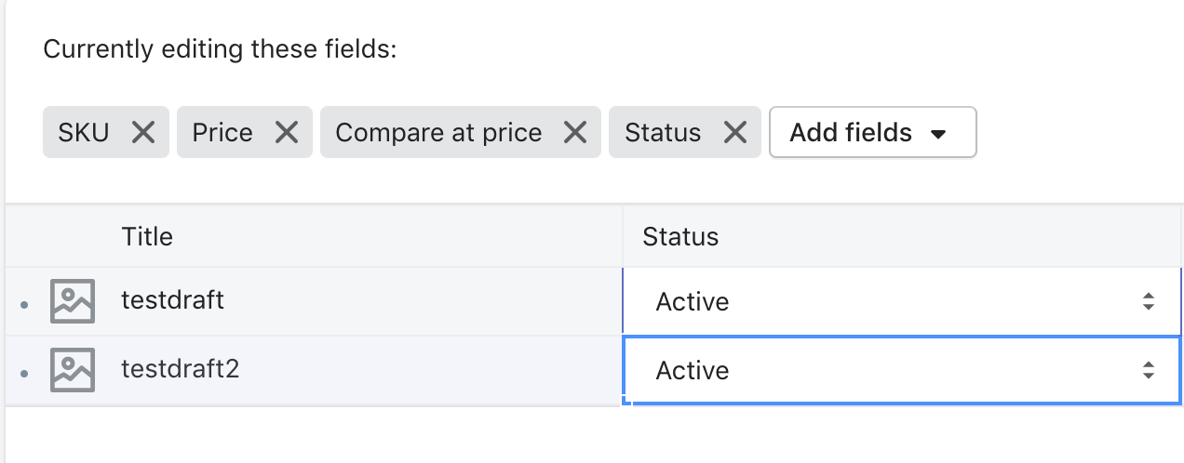This screenshot has width=1184, height=463.
Task: Click the Compare at price tag label
Action: (438, 133)
